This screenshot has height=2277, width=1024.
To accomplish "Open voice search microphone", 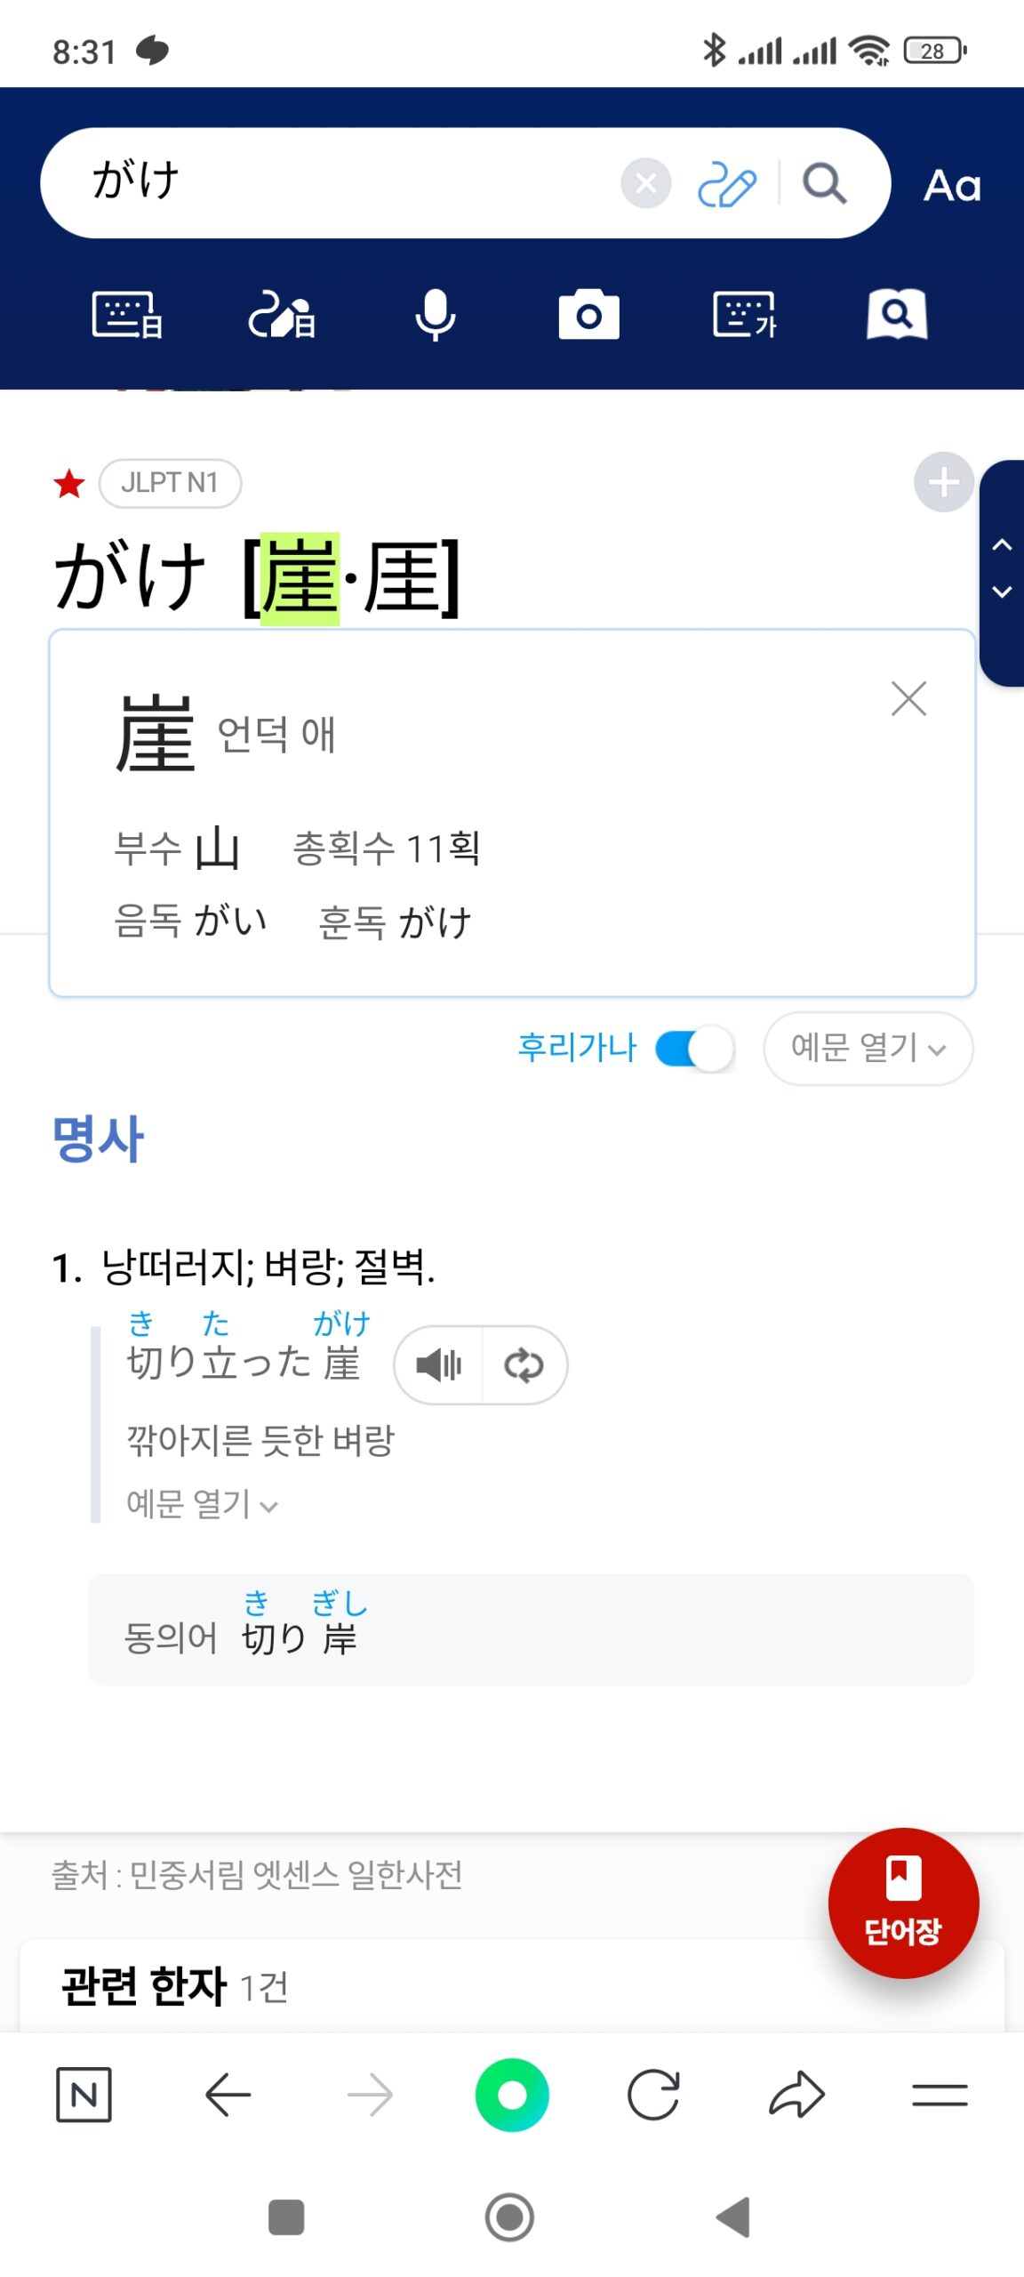I will point(435,316).
